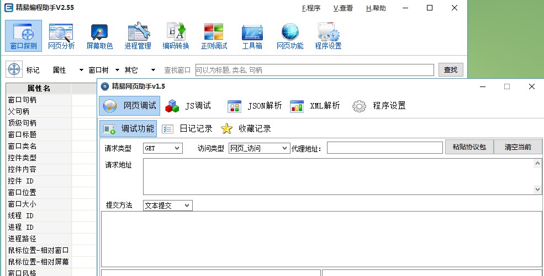544x276 pixels.
Task: Click the 粘贴协议包 button
Action: point(469,147)
